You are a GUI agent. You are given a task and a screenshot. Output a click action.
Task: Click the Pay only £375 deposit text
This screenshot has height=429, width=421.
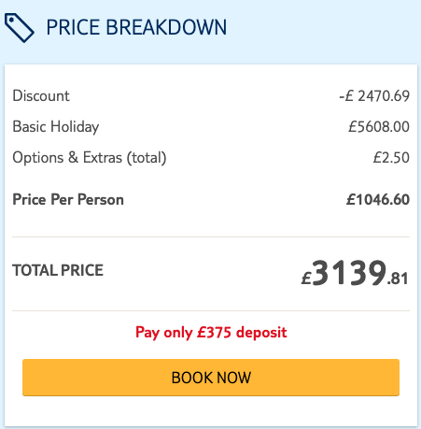(211, 333)
